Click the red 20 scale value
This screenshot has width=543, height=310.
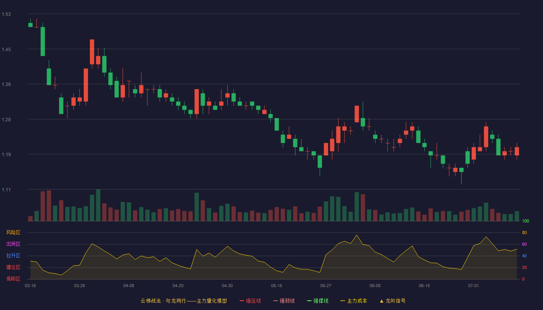(x=524, y=267)
